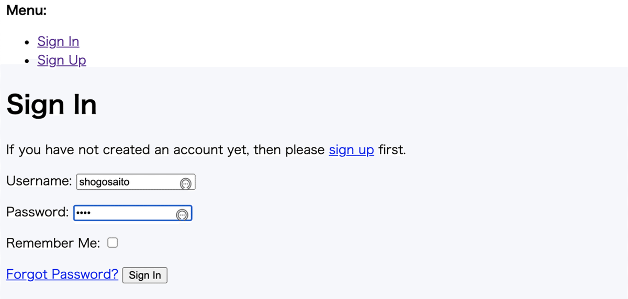The width and height of the screenshot is (628, 299).
Task: Click the autofill icon in Password field
Action: 182,214
